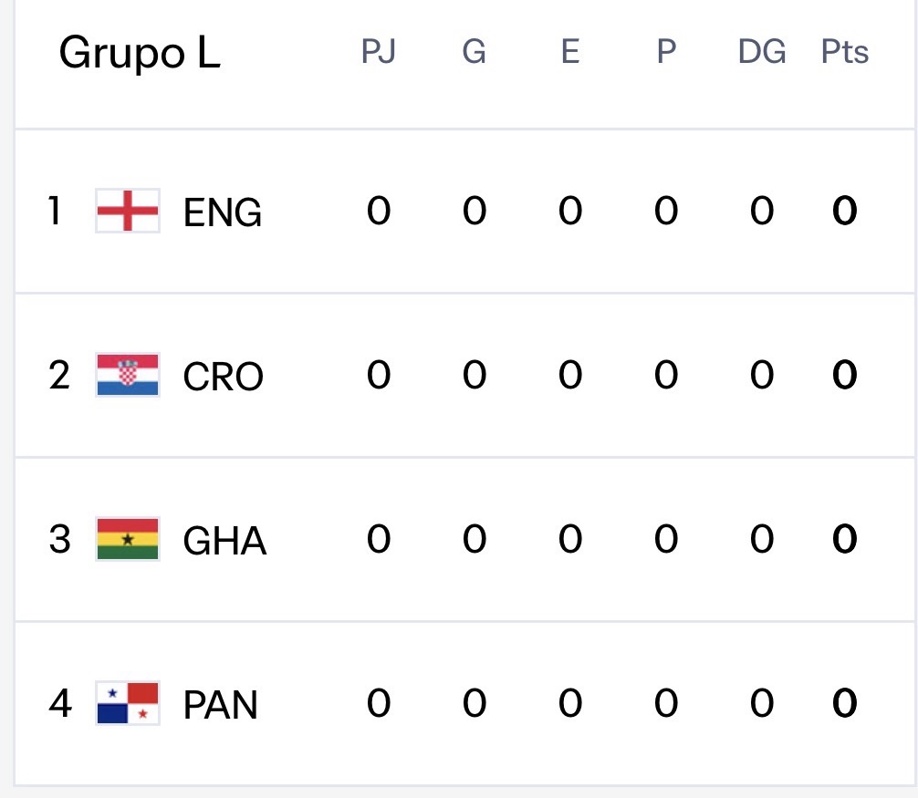Image resolution: width=918 pixels, height=798 pixels.
Task: Click England's bold points value
Action: coord(844,212)
